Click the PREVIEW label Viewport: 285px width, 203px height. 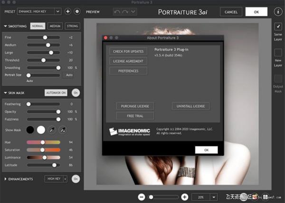pyautogui.click(x=93, y=12)
